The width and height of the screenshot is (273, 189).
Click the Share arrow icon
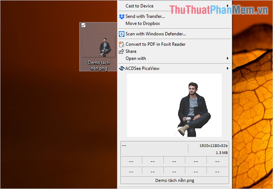pyautogui.click(x=121, y=52)
